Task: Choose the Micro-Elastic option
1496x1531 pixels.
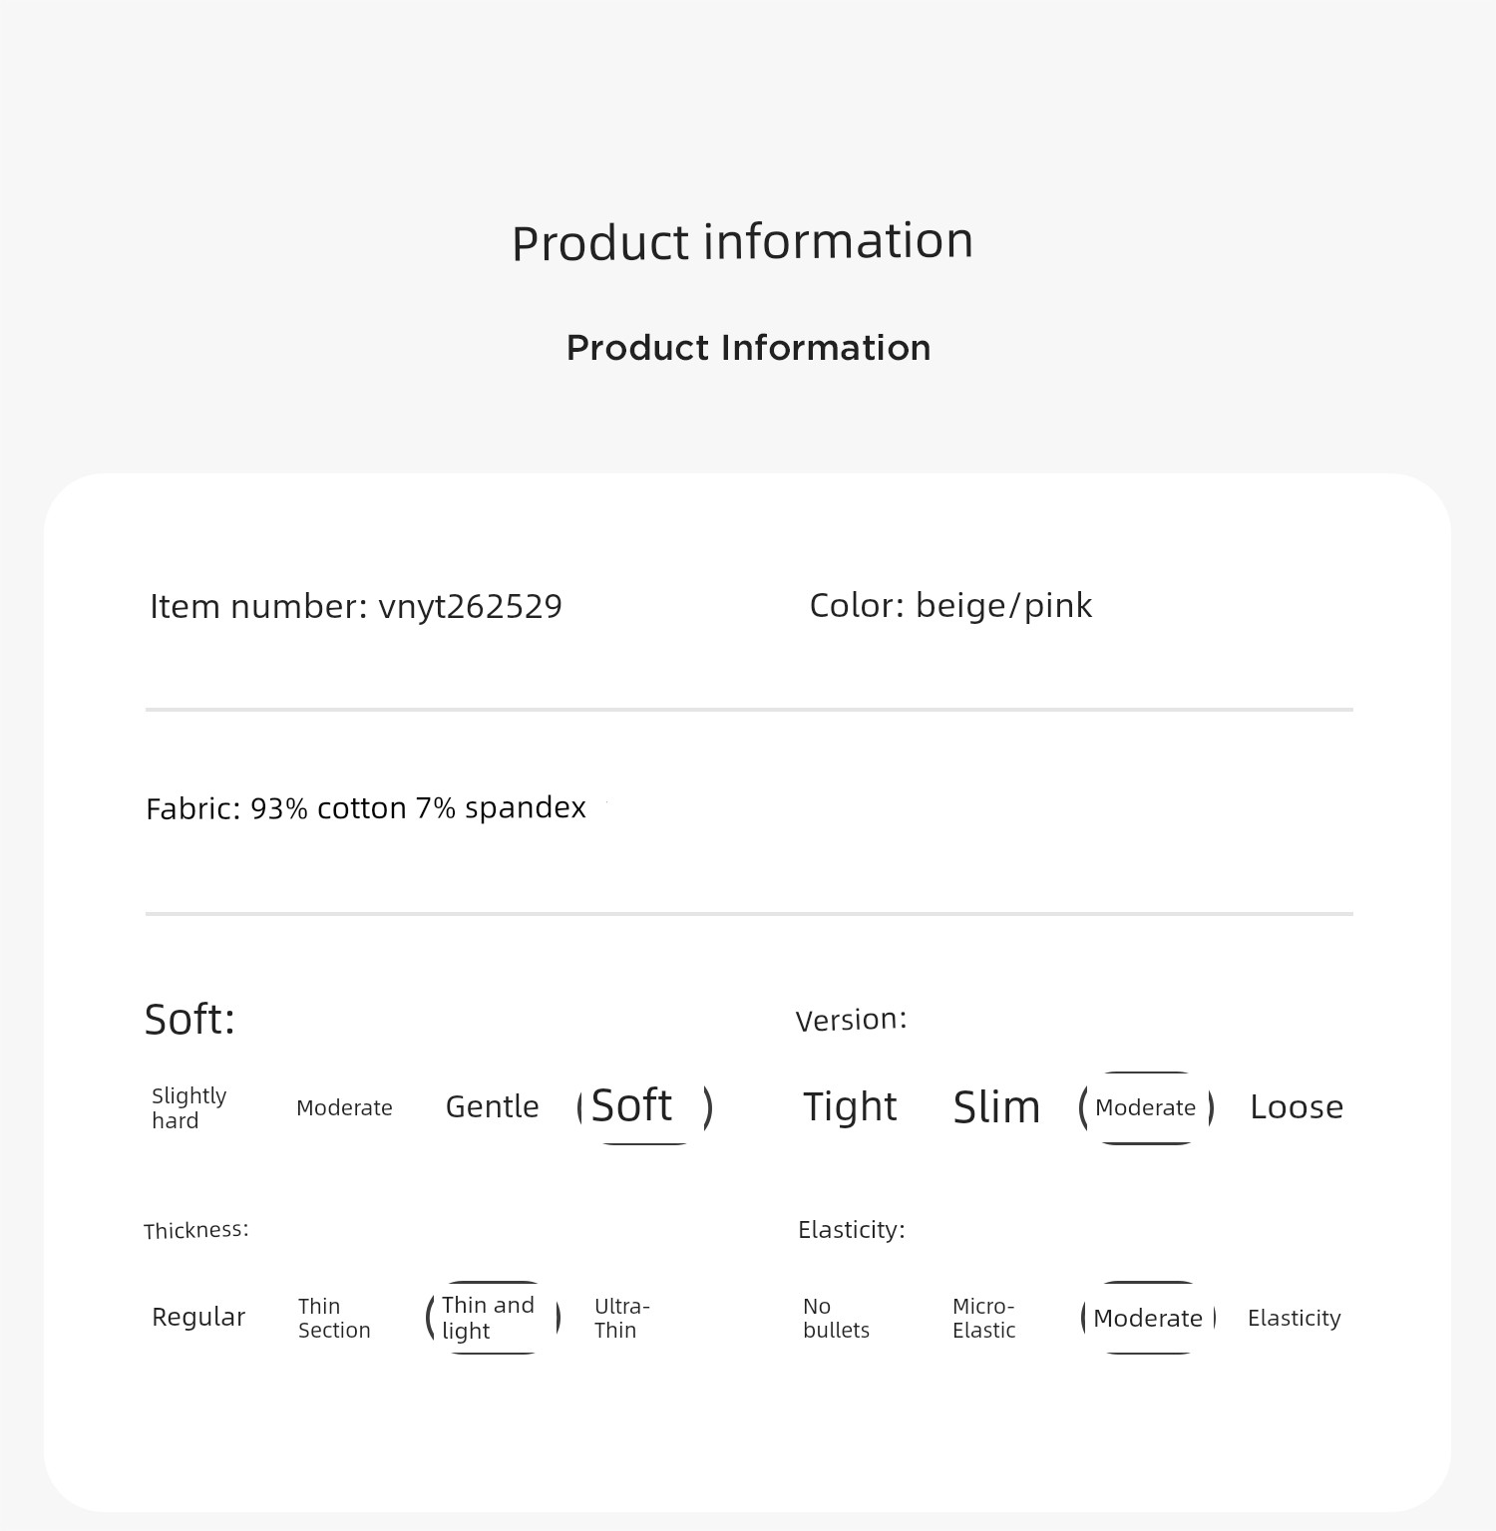Action: click(x=983, y=1318)
